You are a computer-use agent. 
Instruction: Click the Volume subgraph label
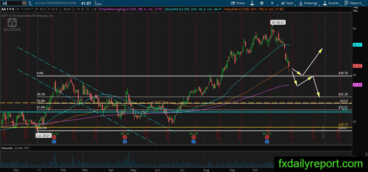[x=7, y=148]
